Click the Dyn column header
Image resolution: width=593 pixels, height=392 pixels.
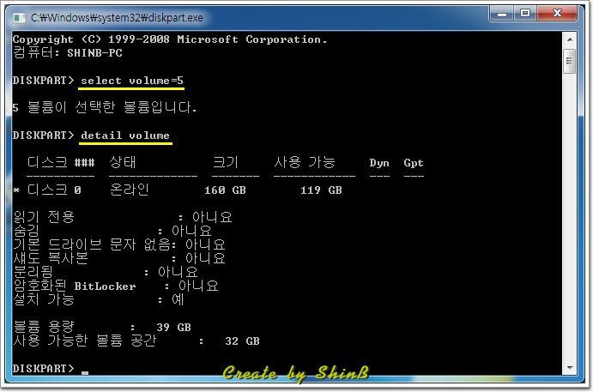(x=379, y=163)
